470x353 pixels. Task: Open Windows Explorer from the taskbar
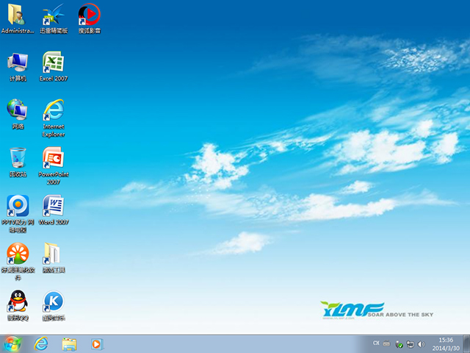pos(70,343)
